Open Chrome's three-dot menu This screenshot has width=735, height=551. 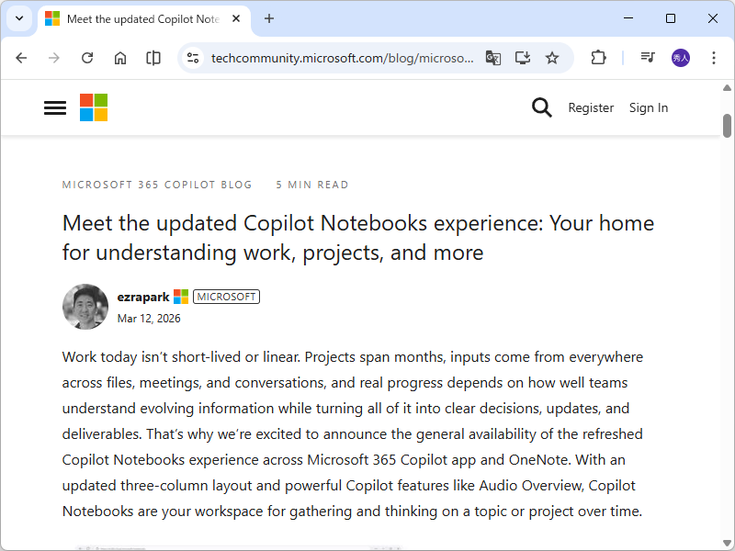(x=714, y=58)
